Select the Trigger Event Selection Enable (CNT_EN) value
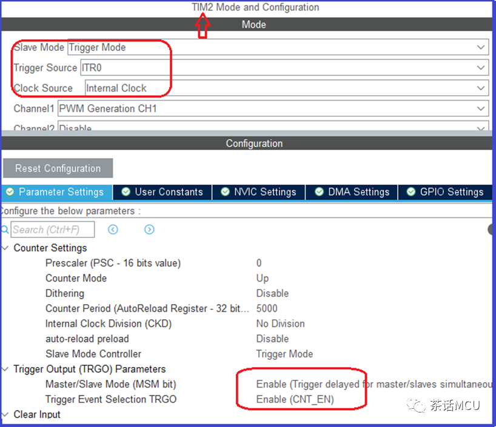The image size is (496, 427). [295, 400]
